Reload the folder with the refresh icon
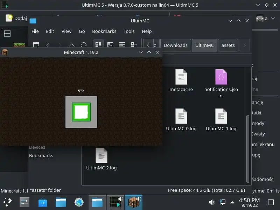The height and width of the screenshot is (210, 280). 84,45
